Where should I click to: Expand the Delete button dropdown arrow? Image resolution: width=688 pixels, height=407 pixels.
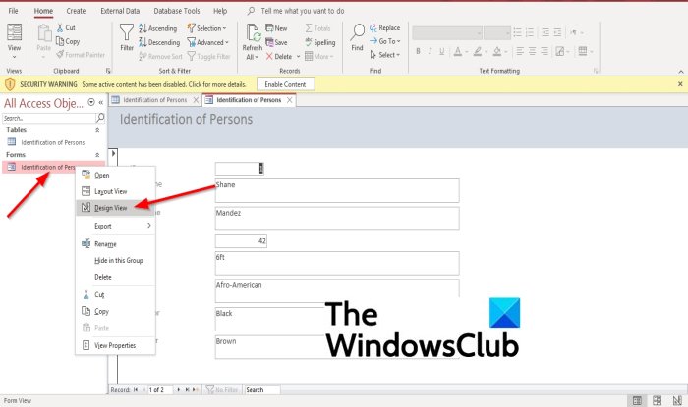(299, 57)
